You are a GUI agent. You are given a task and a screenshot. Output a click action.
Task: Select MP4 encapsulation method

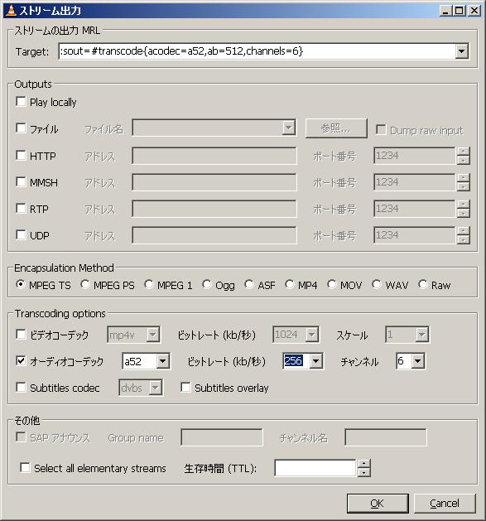(290, 284)
